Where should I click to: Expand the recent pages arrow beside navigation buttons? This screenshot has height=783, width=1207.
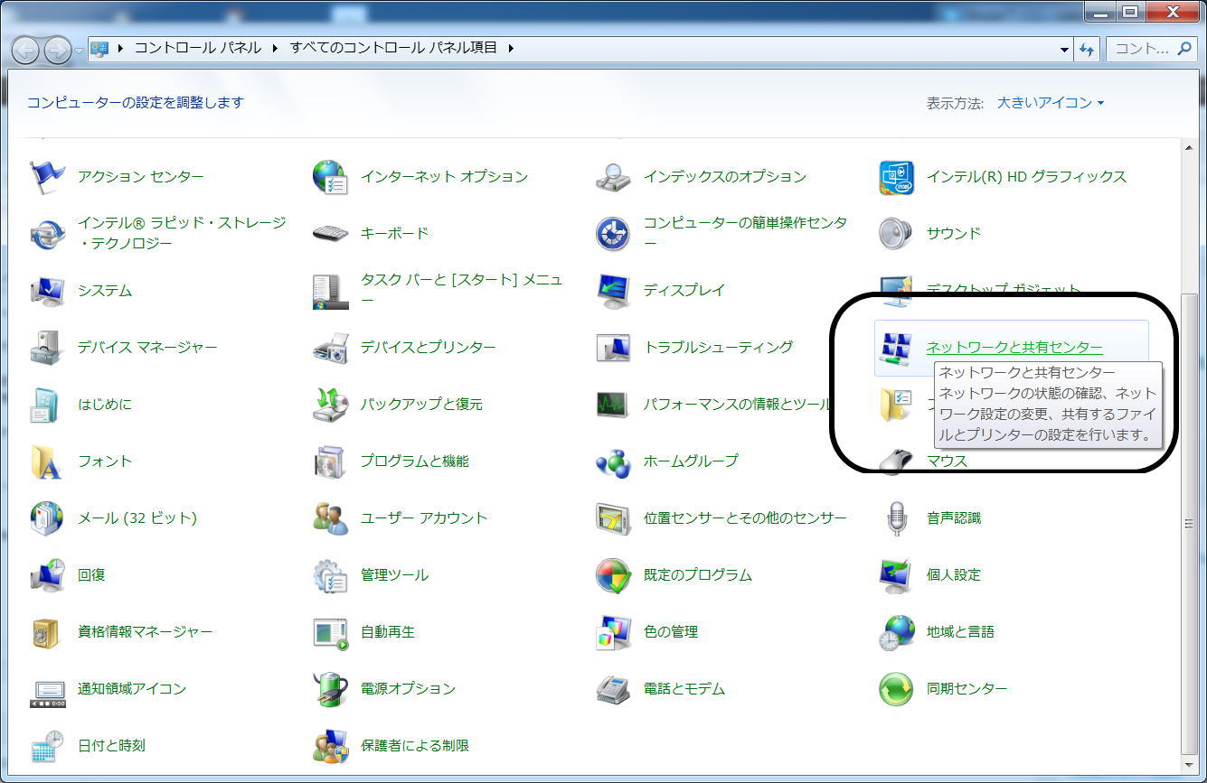pos(79,49)
